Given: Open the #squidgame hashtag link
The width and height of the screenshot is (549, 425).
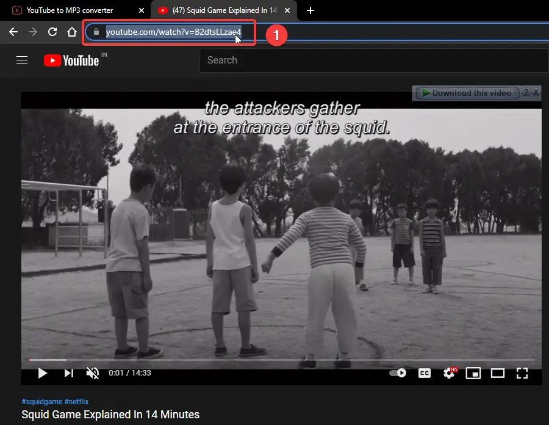Looking at the screenshot, I should point(41,402).
